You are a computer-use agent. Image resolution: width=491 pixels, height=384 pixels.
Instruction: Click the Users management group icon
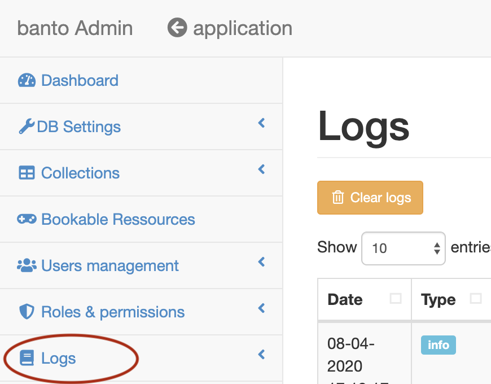click(x=28, y=265)
